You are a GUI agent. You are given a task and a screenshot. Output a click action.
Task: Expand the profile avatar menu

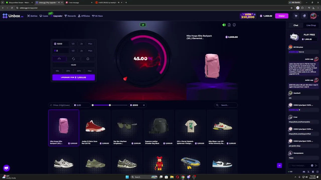pyautogui.click(x=314, y=16)
